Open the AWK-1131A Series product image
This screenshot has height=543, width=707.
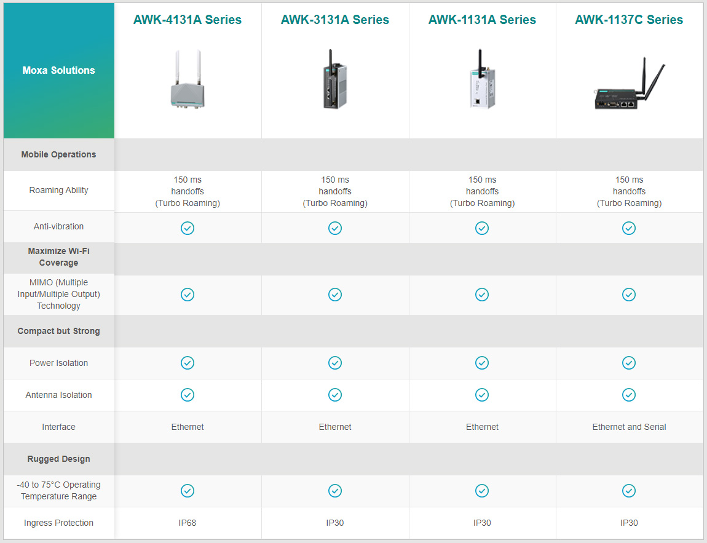point(482,79)
